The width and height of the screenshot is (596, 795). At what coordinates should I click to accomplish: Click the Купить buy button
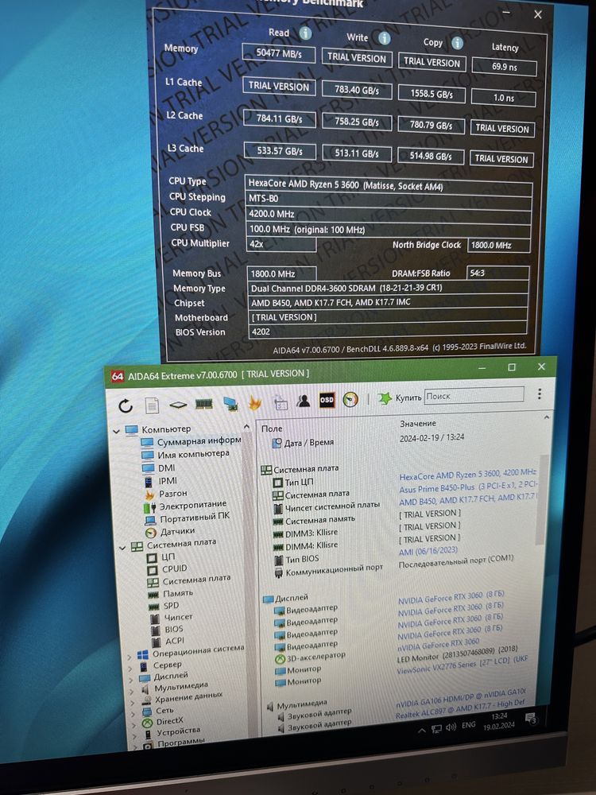pyautogui.click(x=400, y=397)
